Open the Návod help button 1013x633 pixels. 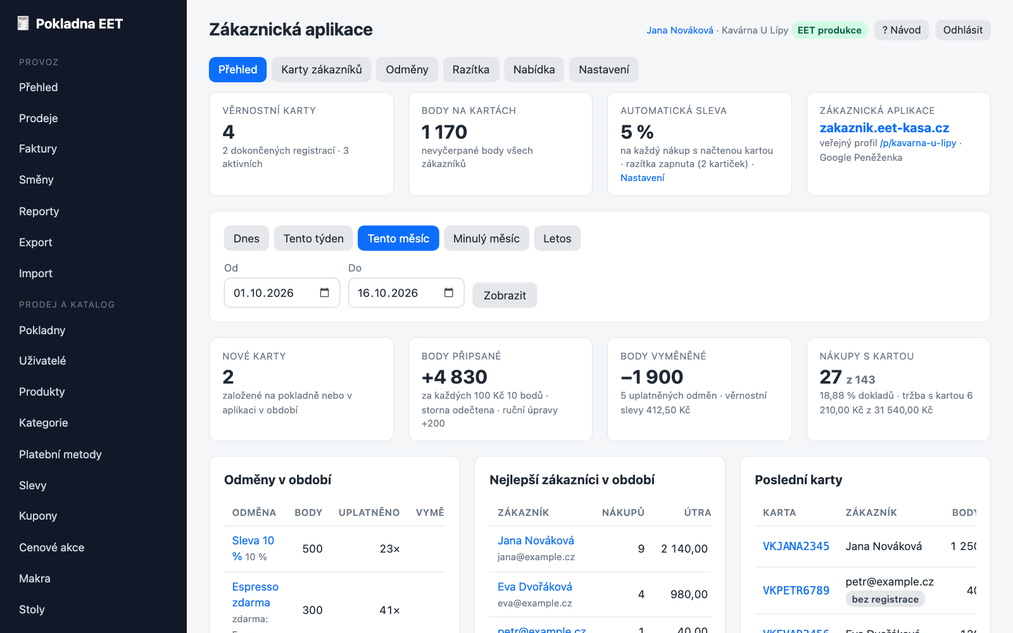[x=902, y=30]
